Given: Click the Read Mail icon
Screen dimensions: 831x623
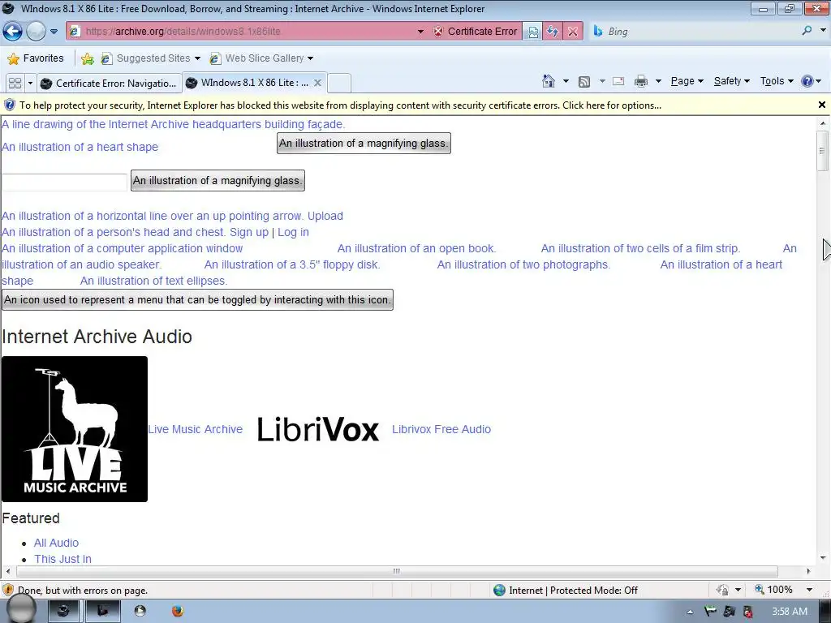Looking at the screenshot, I should pos(618,81).
